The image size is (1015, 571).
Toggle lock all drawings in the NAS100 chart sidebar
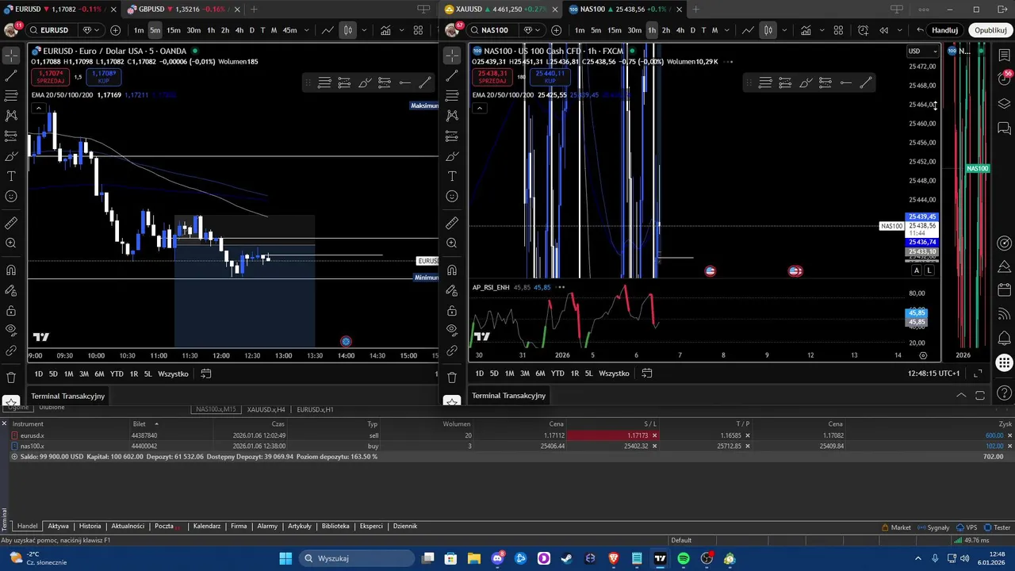click(x=452, y=310)
